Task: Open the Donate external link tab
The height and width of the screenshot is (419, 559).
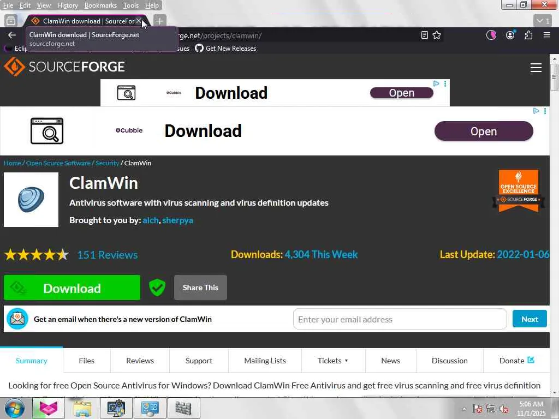Action: 516,361
